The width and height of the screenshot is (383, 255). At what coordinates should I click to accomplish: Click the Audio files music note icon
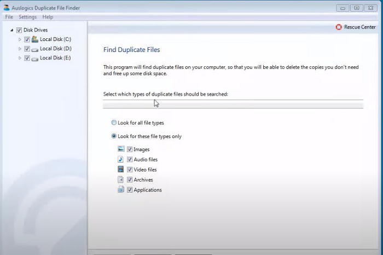(x=121, y=159)
